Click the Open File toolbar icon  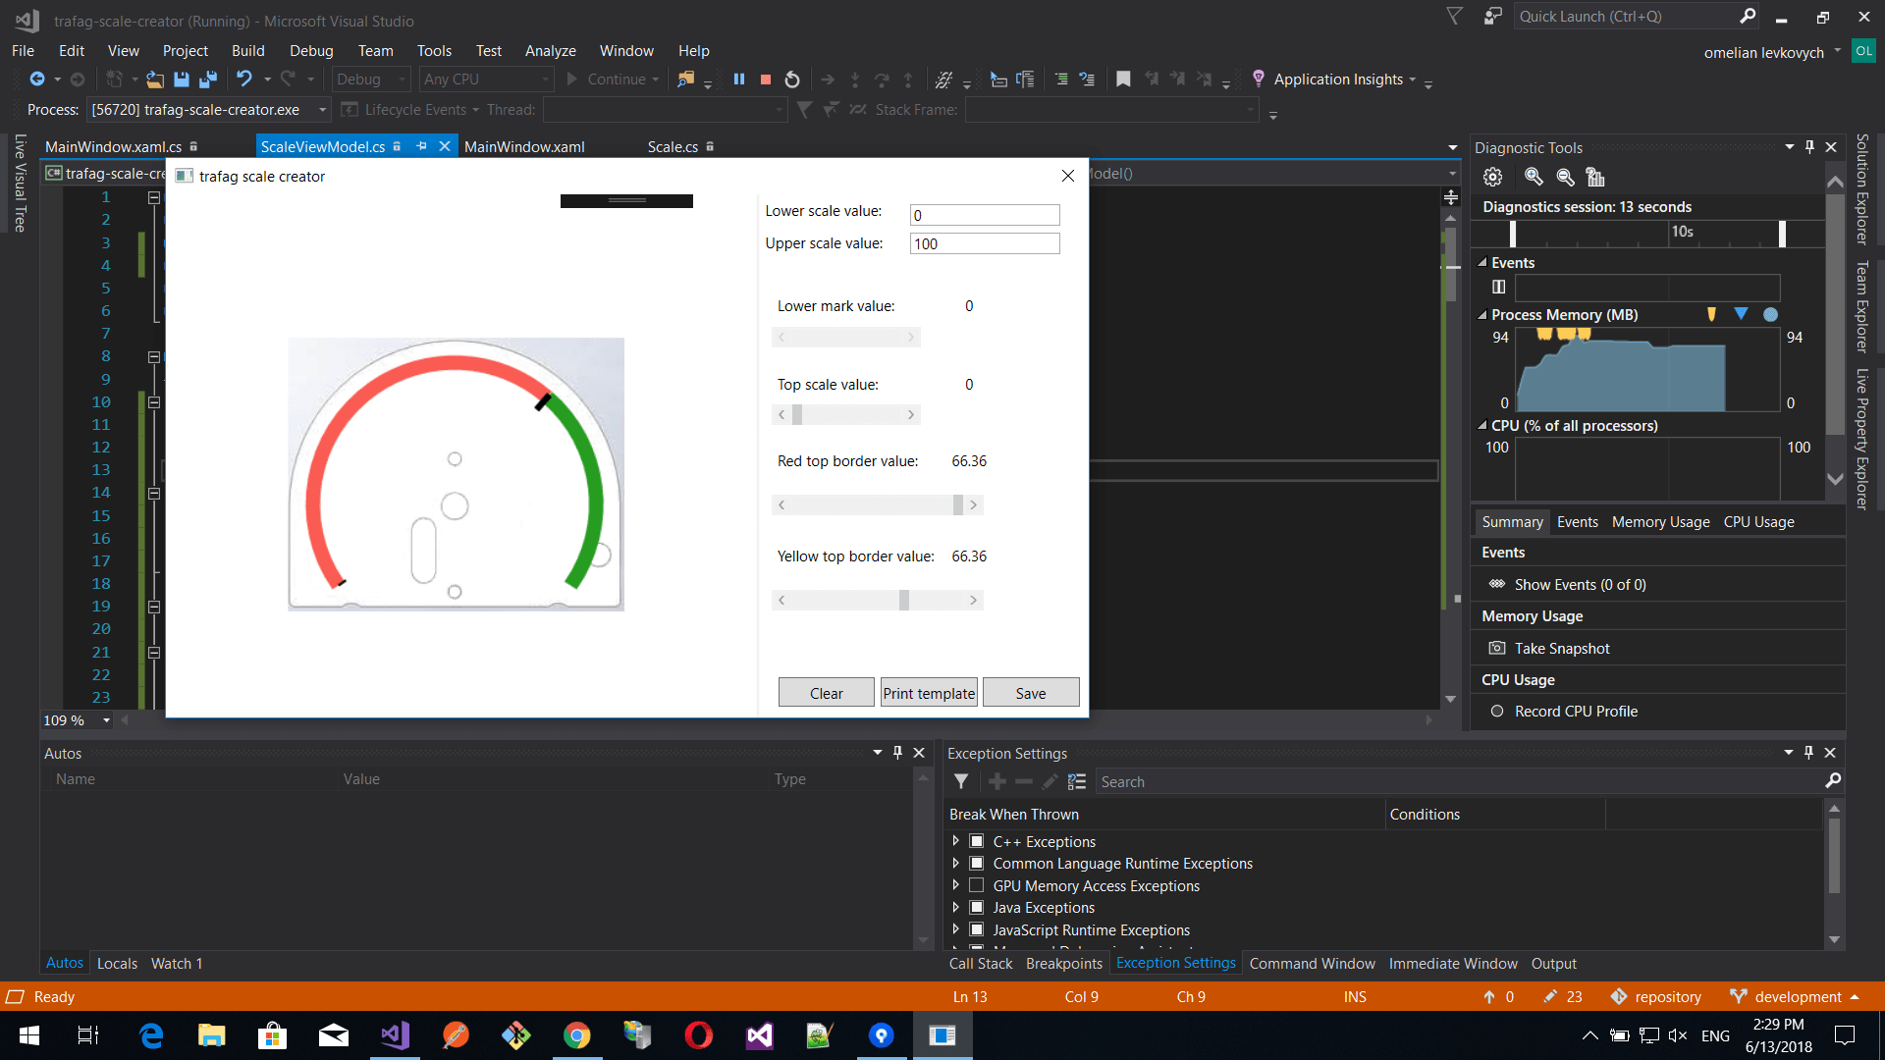(155, 79)
